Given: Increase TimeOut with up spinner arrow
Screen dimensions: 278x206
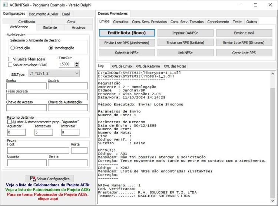Looking at the screenshot, I should pyautogui.click(x=77, y=63).
